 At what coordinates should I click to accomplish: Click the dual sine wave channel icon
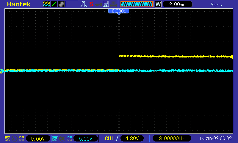click(x=46, y=4)
